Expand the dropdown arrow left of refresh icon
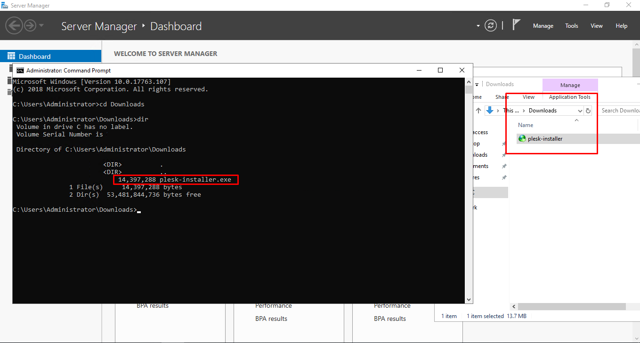This screenshot has height=343, width=640. tap(478, 26)
